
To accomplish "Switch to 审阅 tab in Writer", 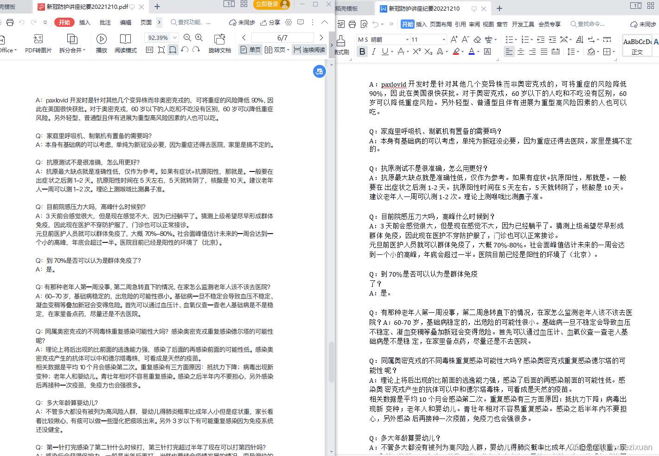I will (x=474, y=24).
